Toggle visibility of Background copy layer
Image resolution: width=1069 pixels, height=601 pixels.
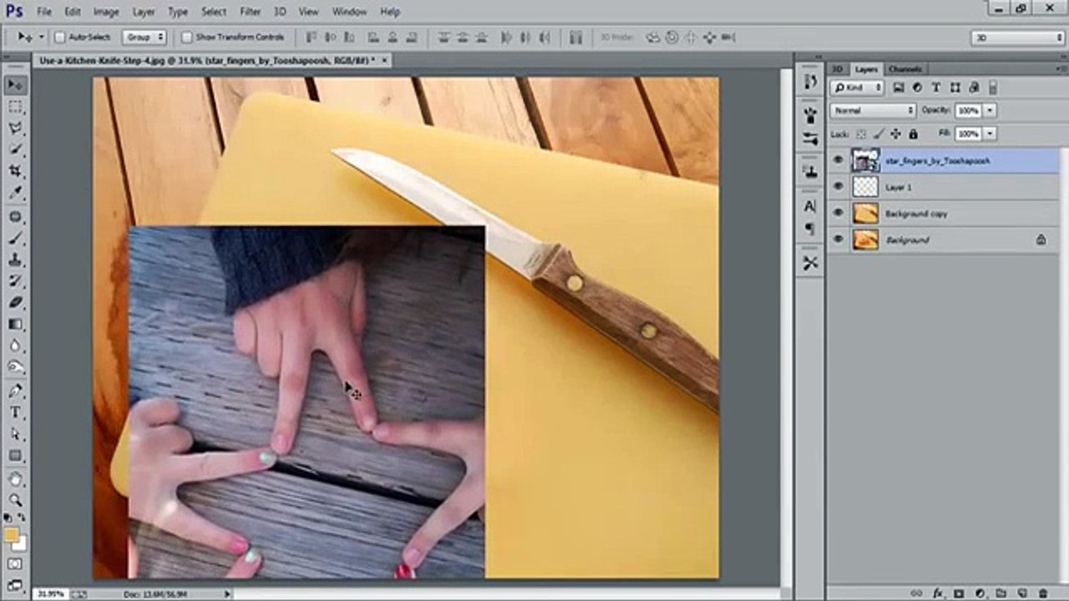point(838,214)
